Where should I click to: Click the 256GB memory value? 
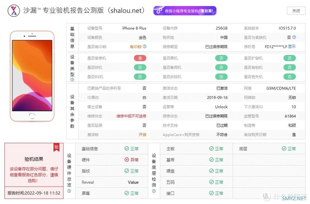coord(222,28)
